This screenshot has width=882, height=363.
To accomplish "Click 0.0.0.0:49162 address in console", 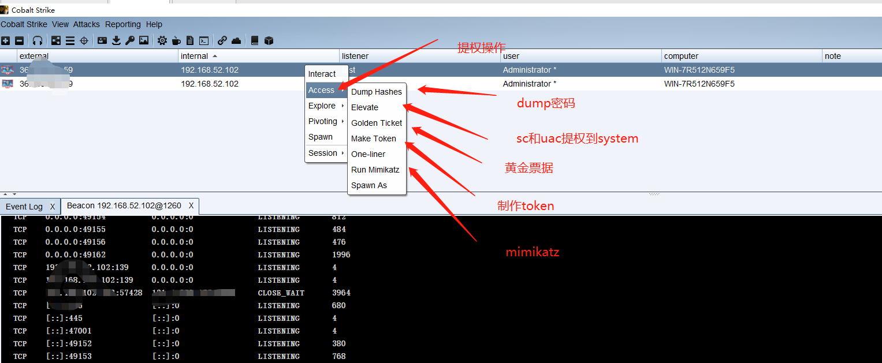I will [x=75, y=255].
